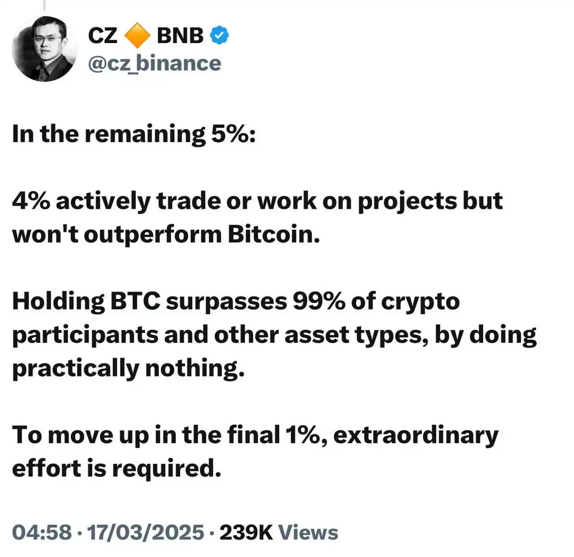
Task: Open CZ's profile picture
Action: pyautogui.click(x=44, y=49)
